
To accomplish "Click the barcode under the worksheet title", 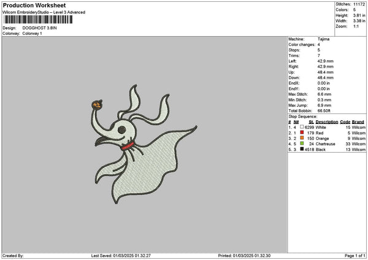I will (38, 20).
